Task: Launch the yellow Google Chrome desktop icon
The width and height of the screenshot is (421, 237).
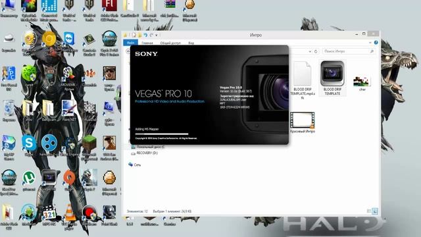Action: 49,39
